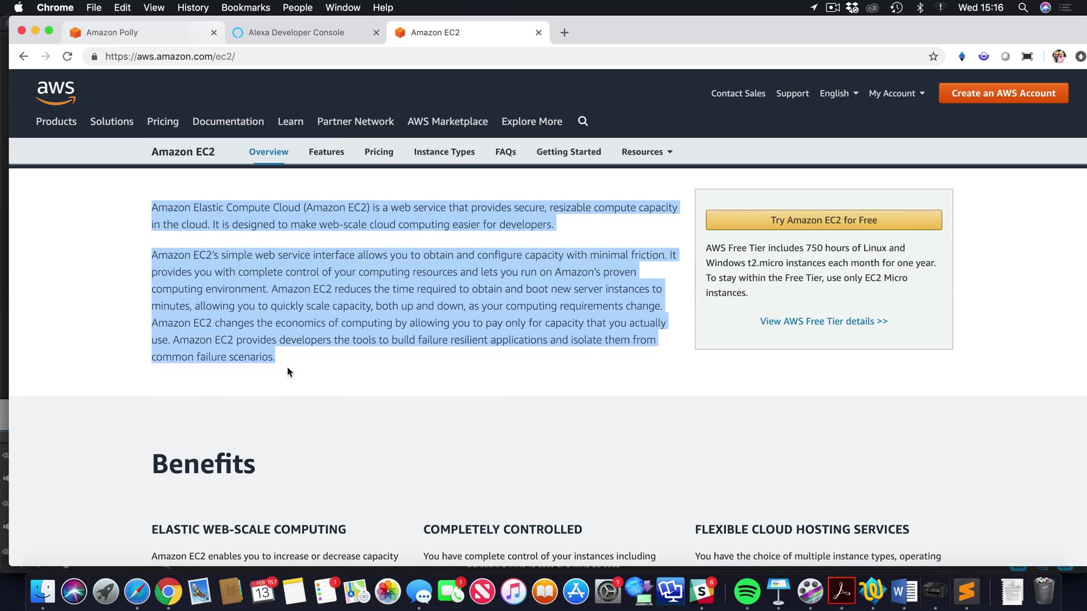This screenshot has width=1087, height=611.
Task: Launch Spotify from the dock
Action: point(747,592)
